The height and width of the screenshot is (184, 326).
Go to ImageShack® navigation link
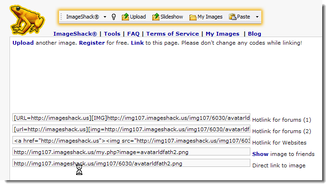[75, 34]
